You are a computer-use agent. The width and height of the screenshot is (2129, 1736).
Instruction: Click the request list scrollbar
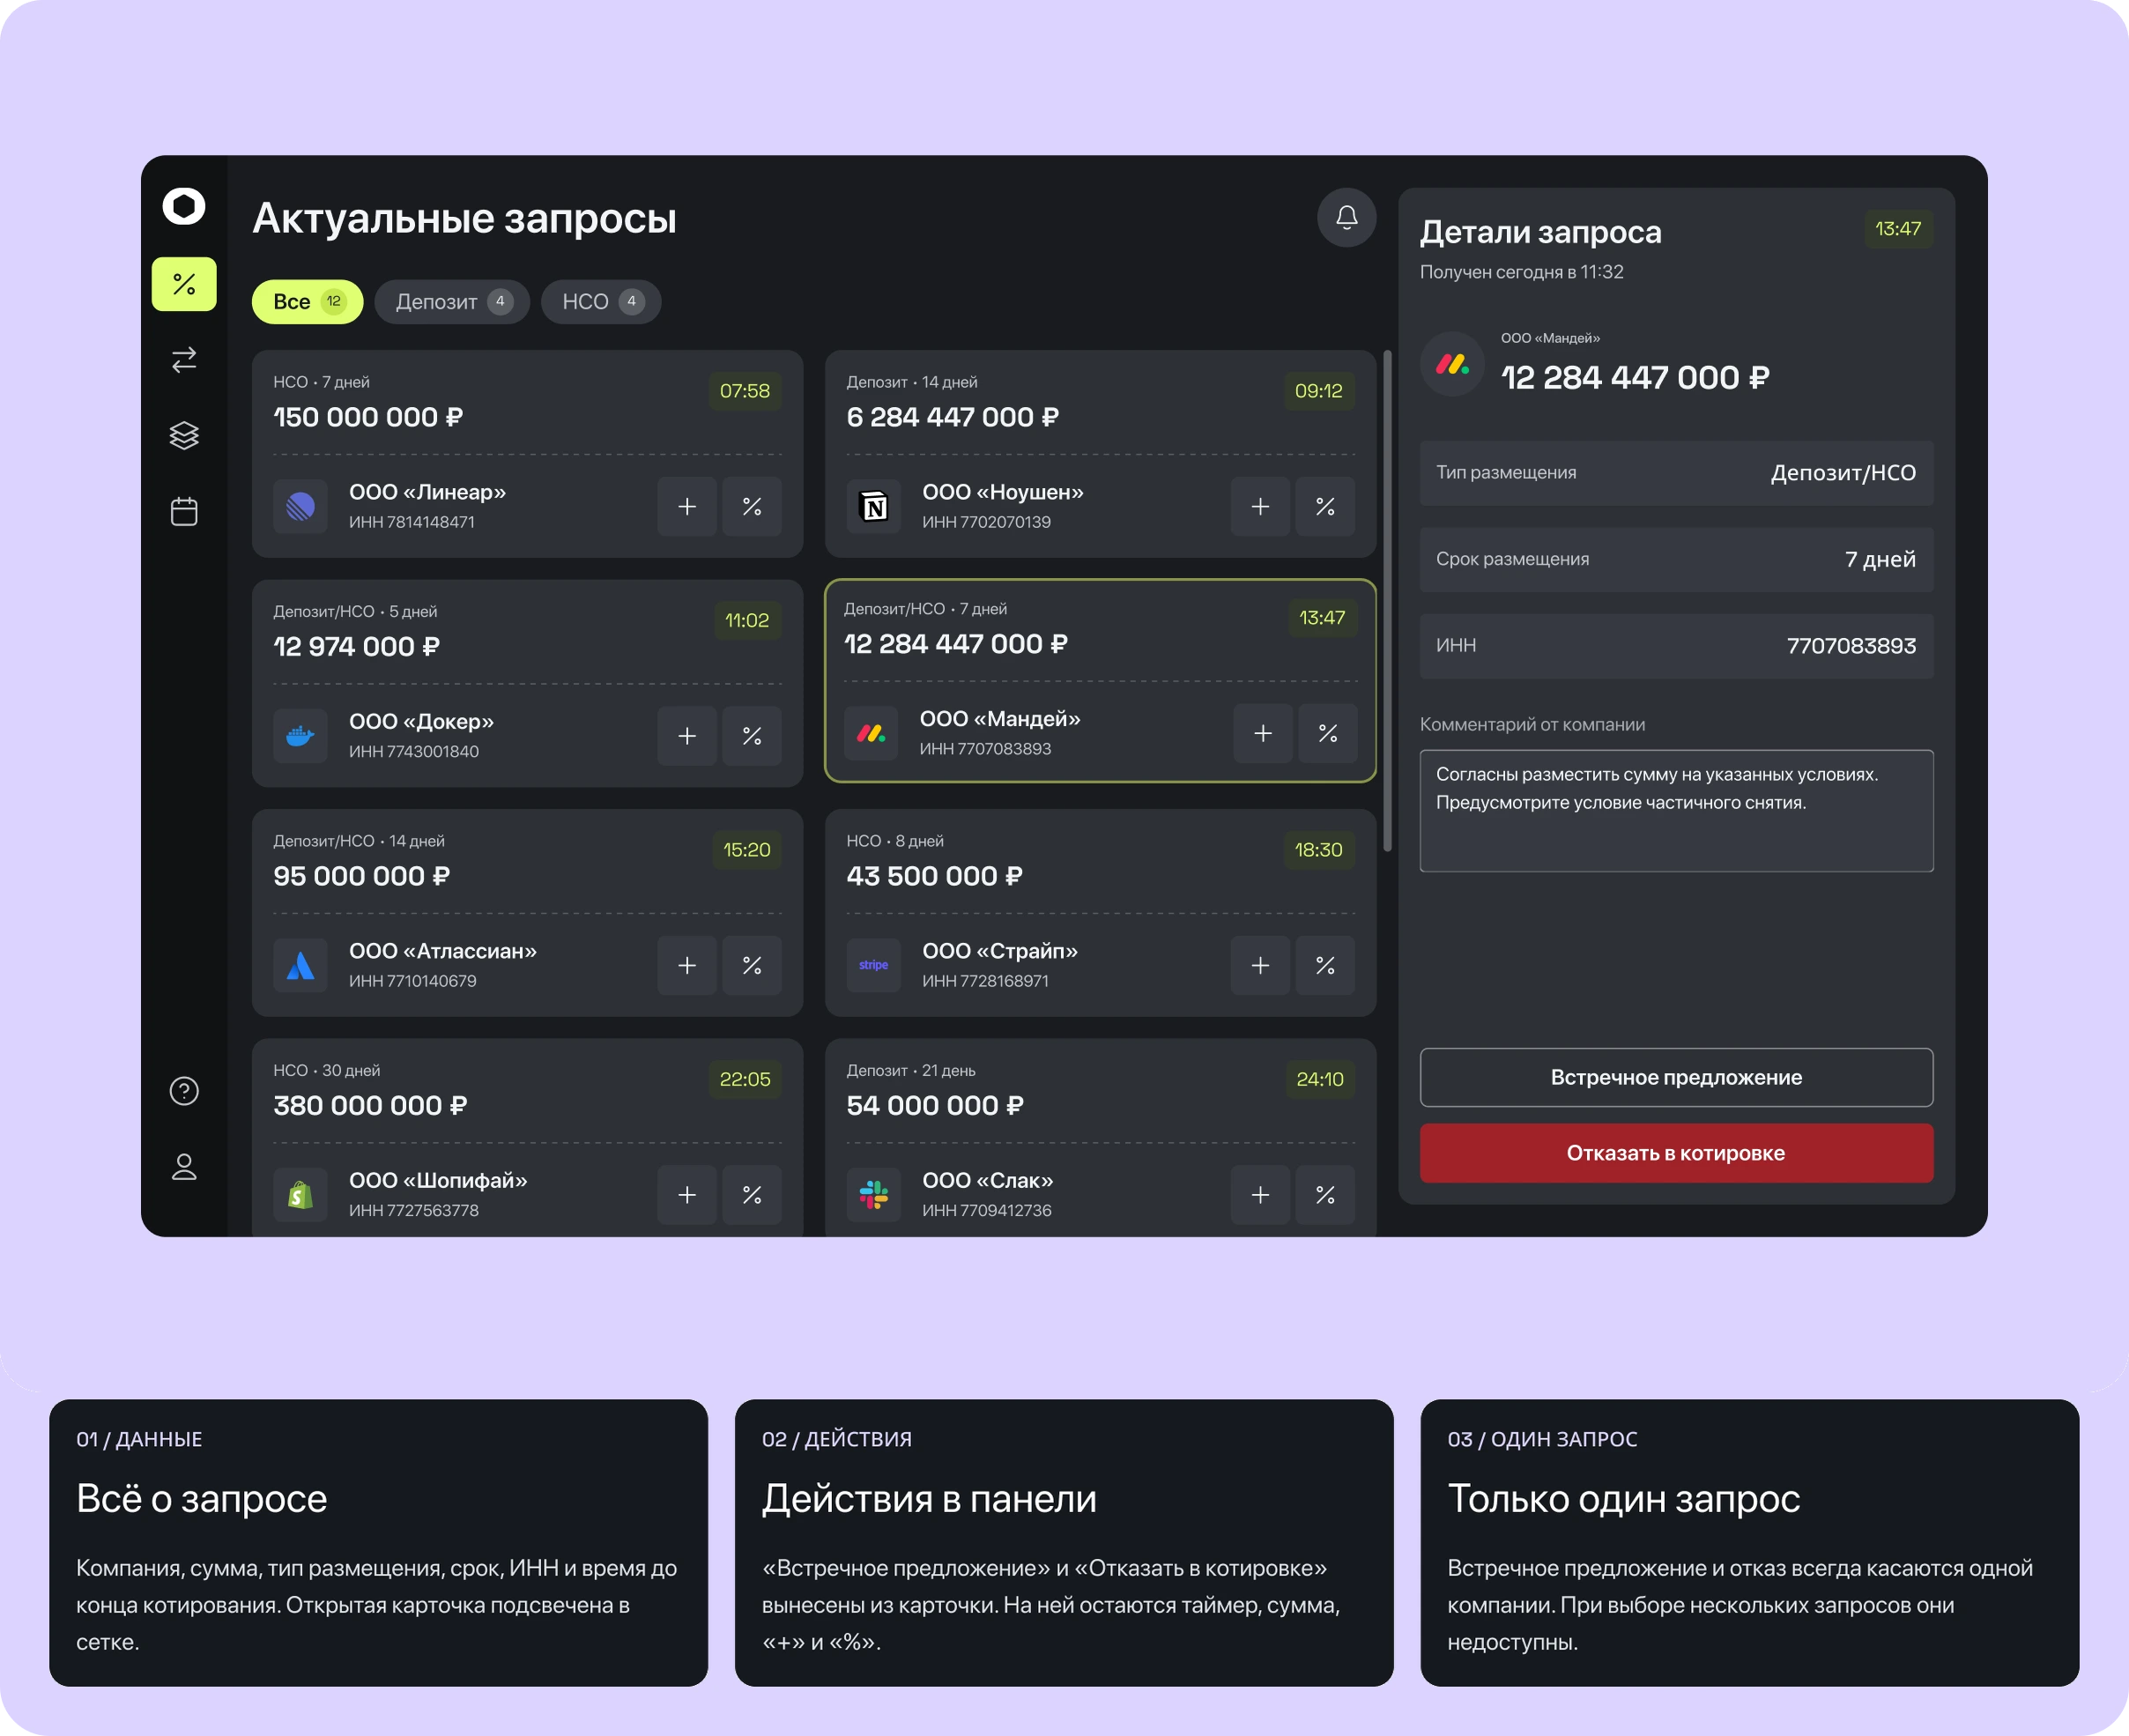(x=1387, y=600)
